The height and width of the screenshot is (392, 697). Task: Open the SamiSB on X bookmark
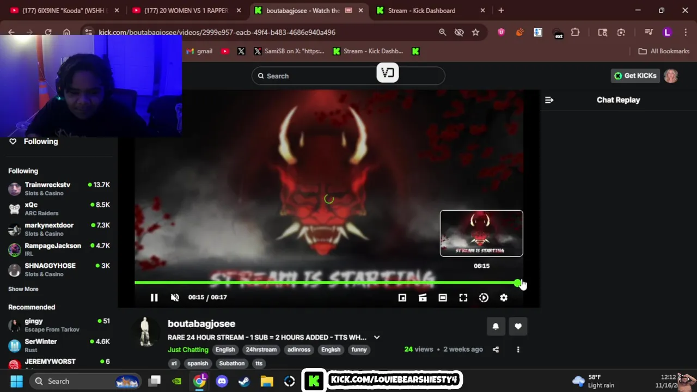click(289, 51)
